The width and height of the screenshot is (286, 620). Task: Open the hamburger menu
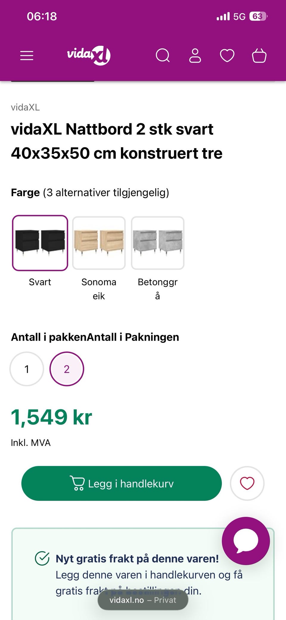[x=27, y=56]
